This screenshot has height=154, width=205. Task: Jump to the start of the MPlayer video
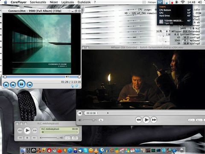pyautogui.click(x=80, y=113)
